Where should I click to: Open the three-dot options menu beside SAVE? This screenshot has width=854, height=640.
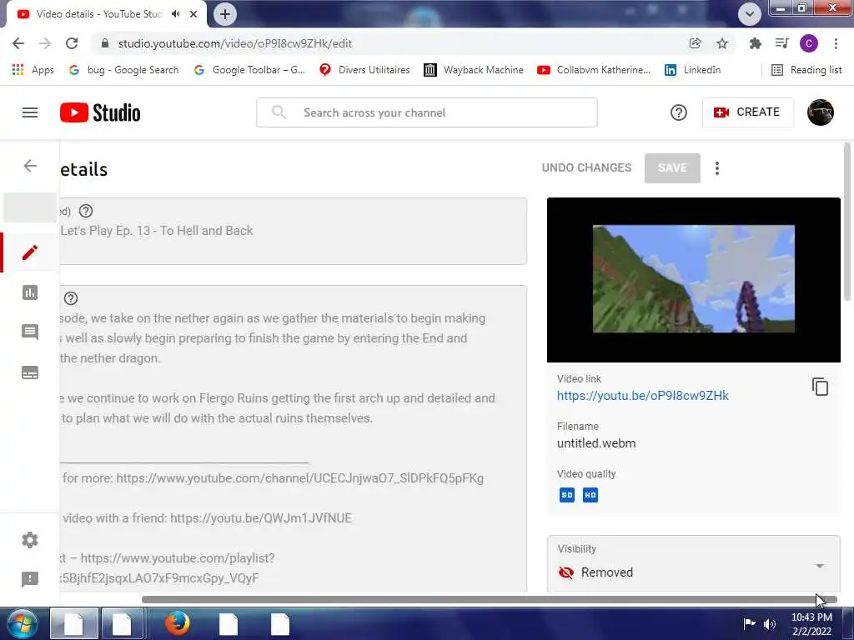pos(716,168)
